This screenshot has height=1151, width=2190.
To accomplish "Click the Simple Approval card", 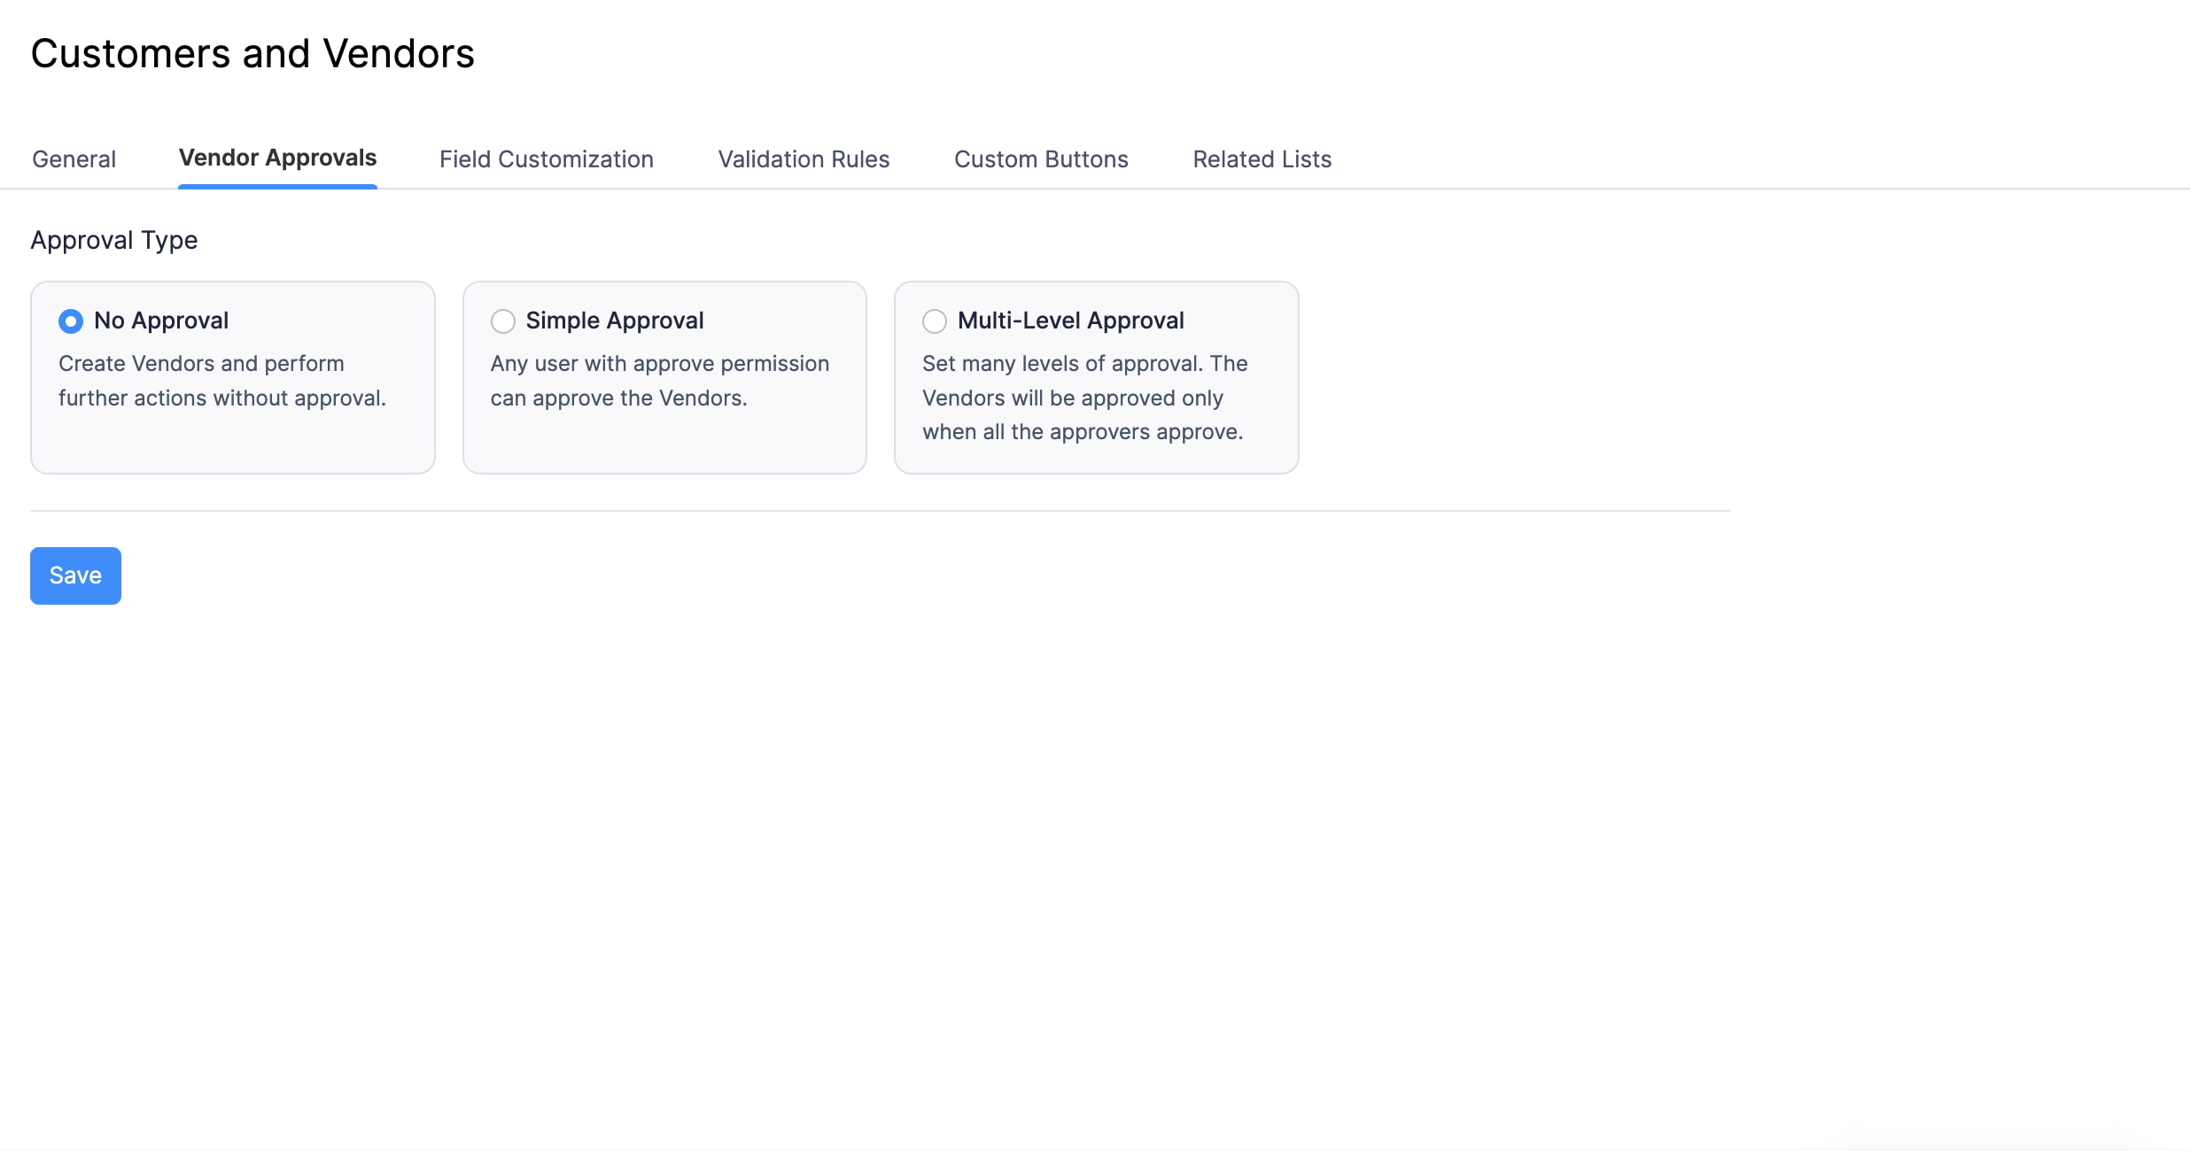I will point(664,378).
